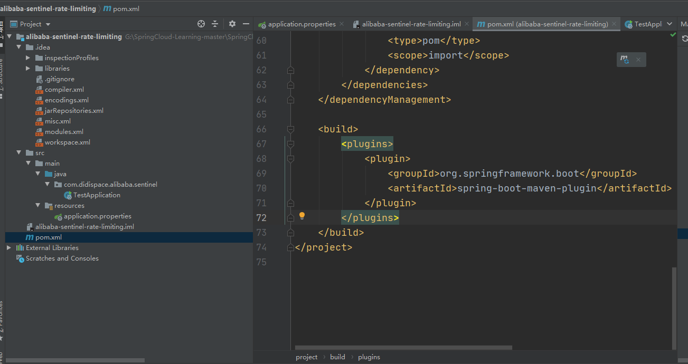
Task: Select pom.xml in the project tree
Action: (x=49, y=237)
